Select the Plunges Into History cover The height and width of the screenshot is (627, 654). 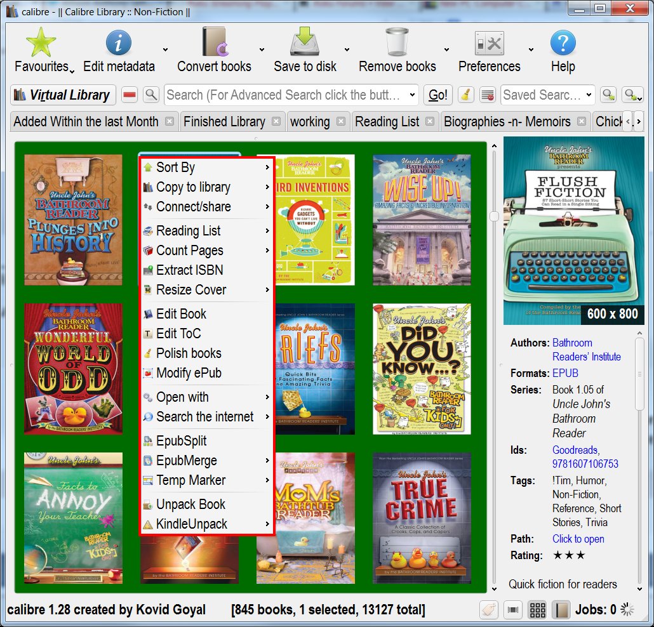pos(73,220)
